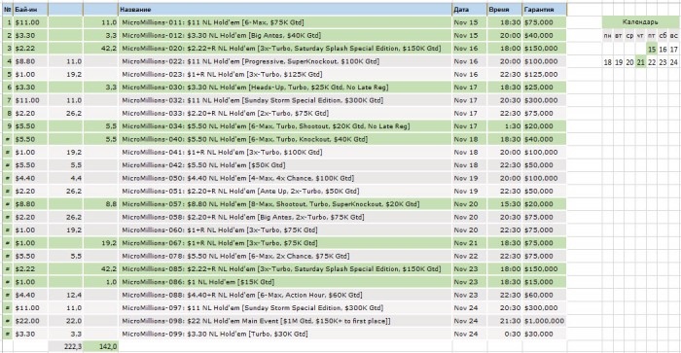Select the MicroMillions-033 name cell
Viewport: 681px width, 353px height.
point(285,113)
